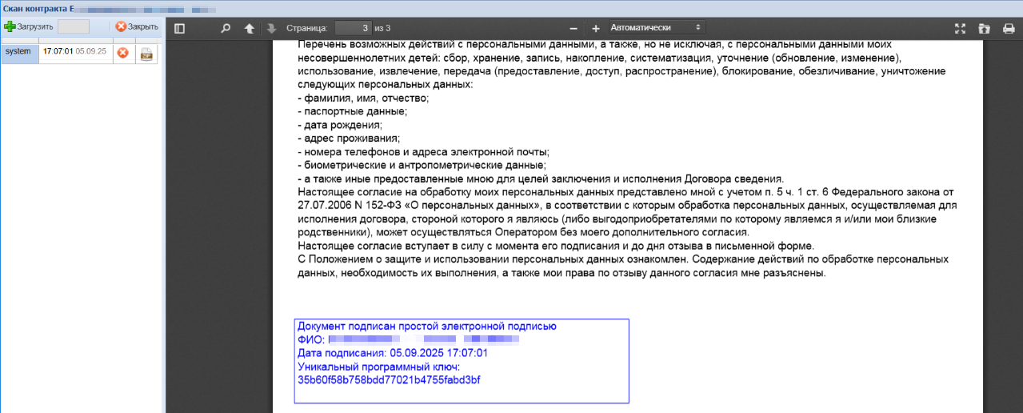
Task: Zoom out with the minus button
Action: [x=573, y=28]
